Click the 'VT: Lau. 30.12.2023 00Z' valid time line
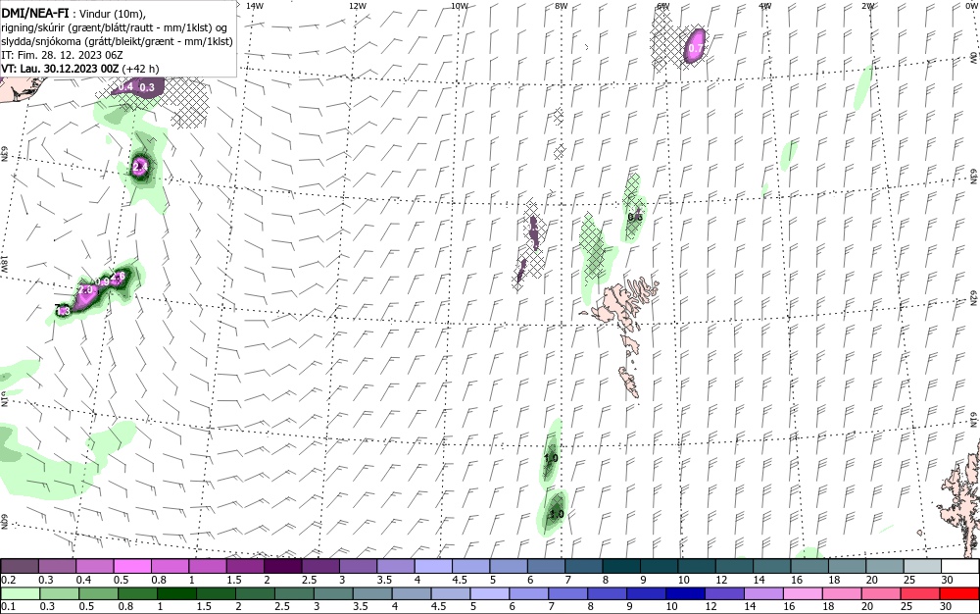Image resolution: width=980 pixels, height=614 pixels. 61,69
